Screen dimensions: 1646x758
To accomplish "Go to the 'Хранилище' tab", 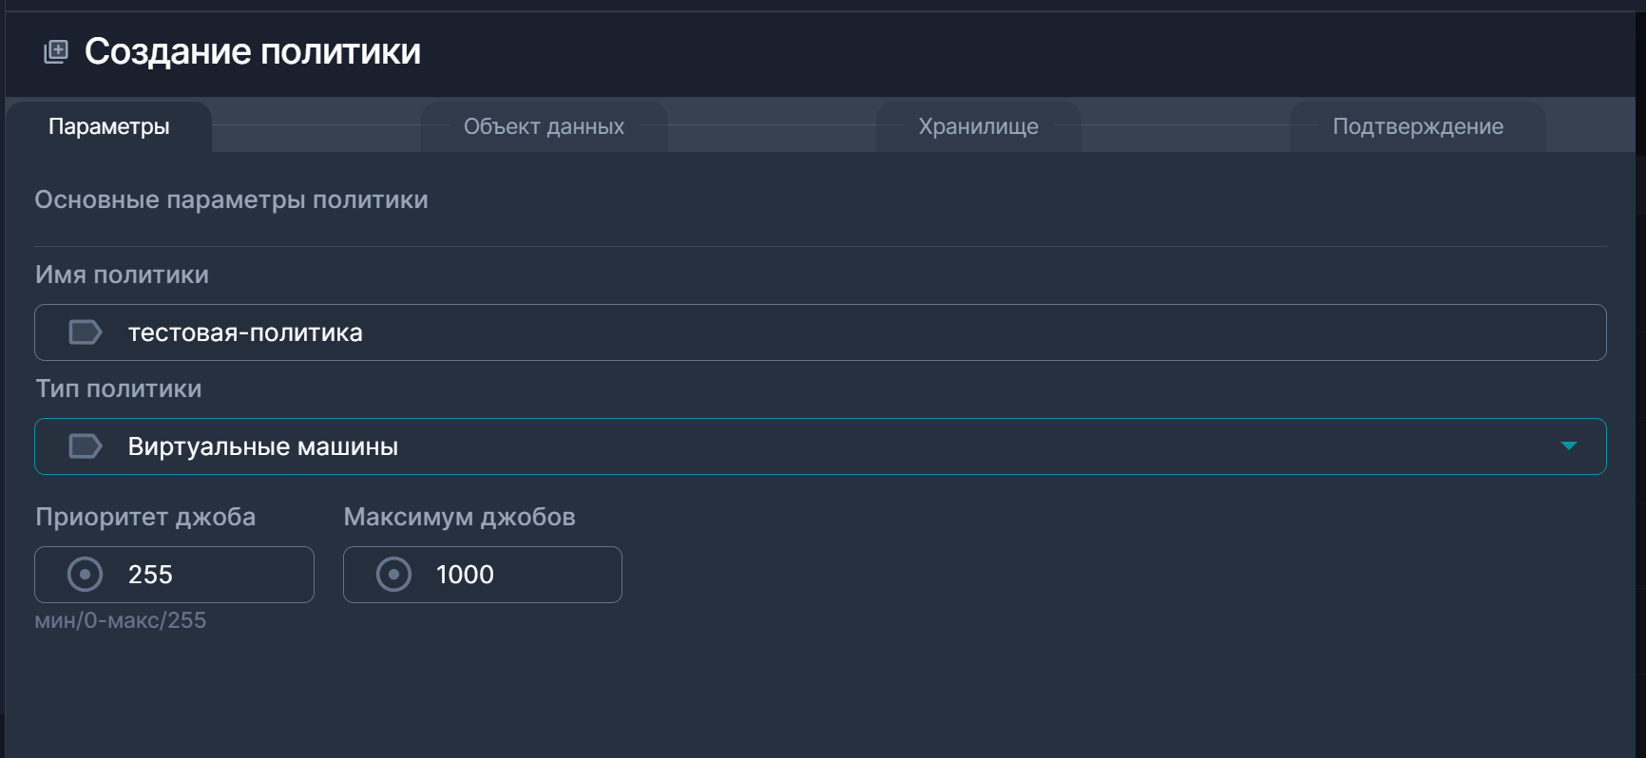I will tap(978, 126).
